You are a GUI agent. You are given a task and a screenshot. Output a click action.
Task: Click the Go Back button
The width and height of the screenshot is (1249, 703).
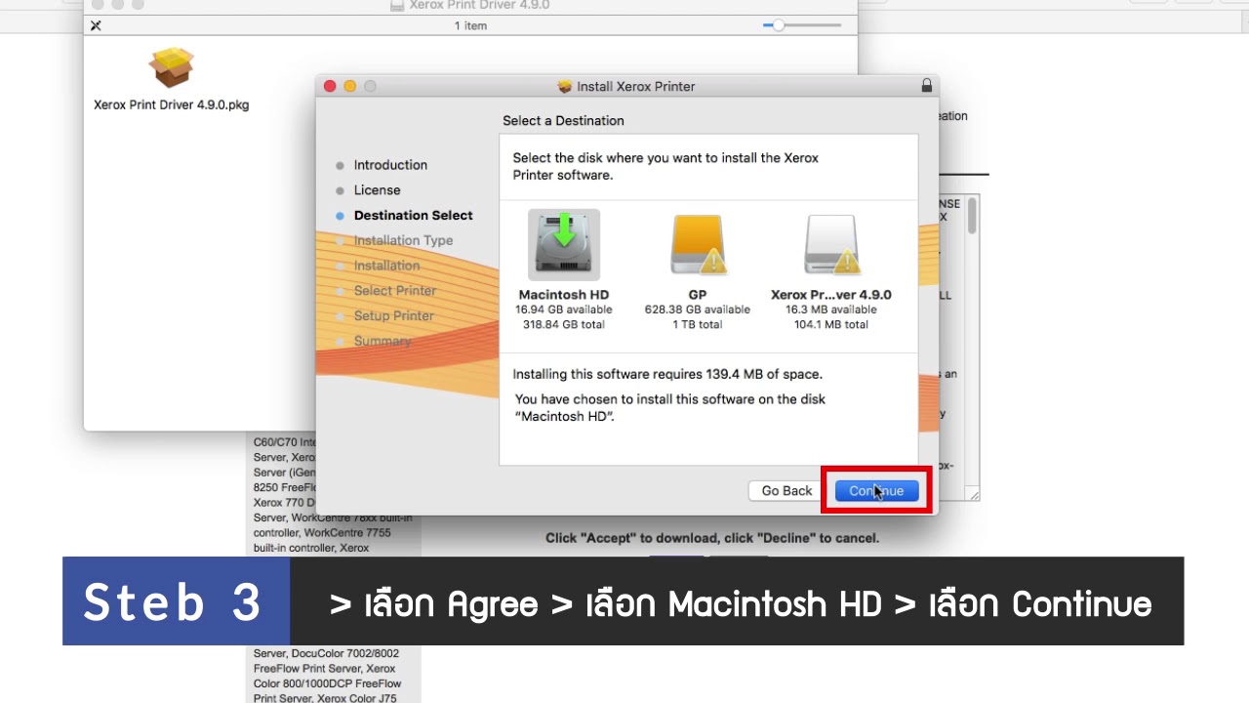pos(786,490)
